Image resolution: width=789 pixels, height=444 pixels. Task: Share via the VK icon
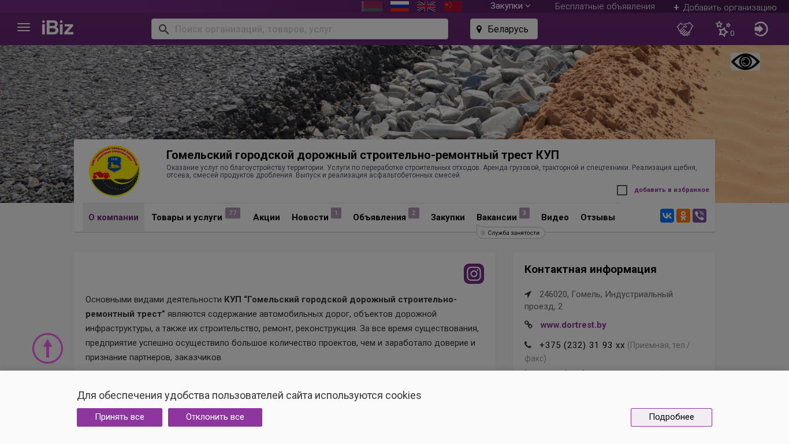pyautogui.click(x=667, y=216)
